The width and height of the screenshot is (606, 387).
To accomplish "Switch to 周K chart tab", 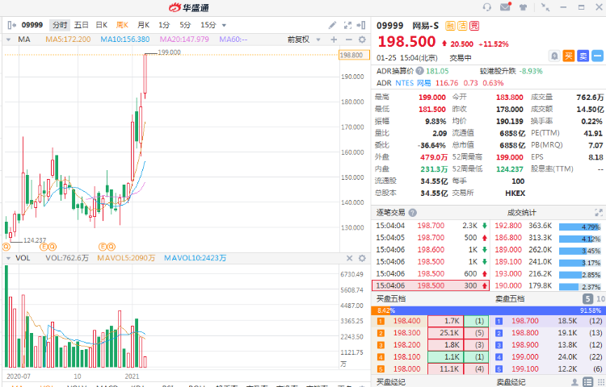I will pyautogui.click(x=122, y=25).
